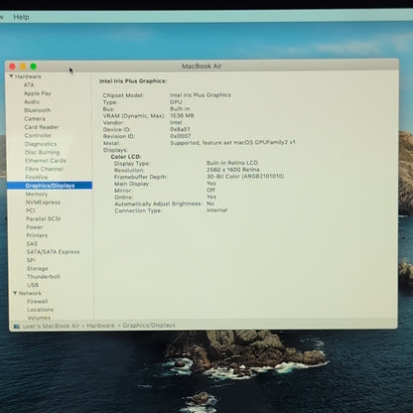
Task: Click the Chipset Model value text
Action: (201, 95)
